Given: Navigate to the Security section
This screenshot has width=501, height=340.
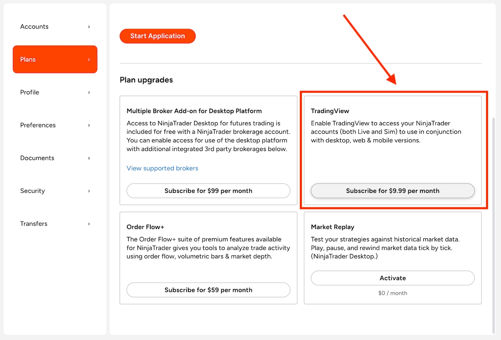Looking at the screenshot, I should click(55, 191).
